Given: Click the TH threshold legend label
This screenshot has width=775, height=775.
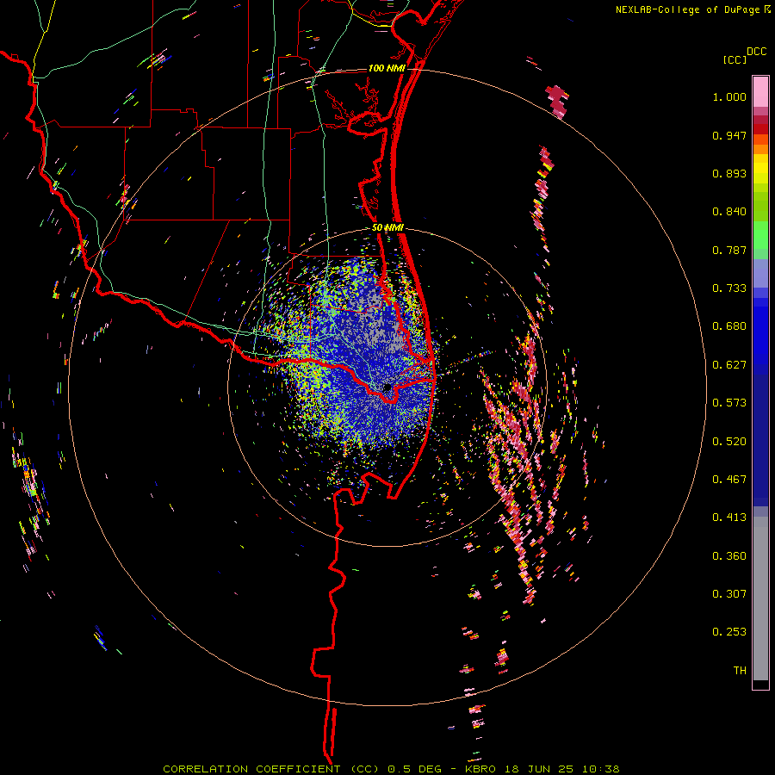Looking at the screenshot, I should pyautogui.click(x=740, y=671).
